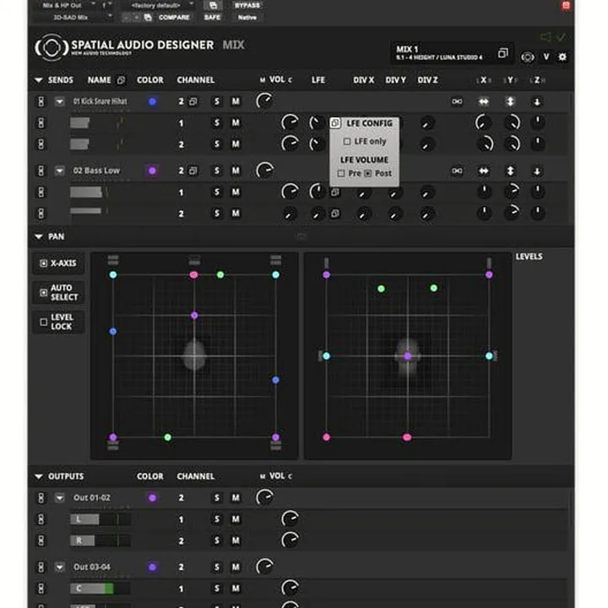608x608 pixels.
Task: Click drag handle of Out 01-02 row
Action: [41, 498]
